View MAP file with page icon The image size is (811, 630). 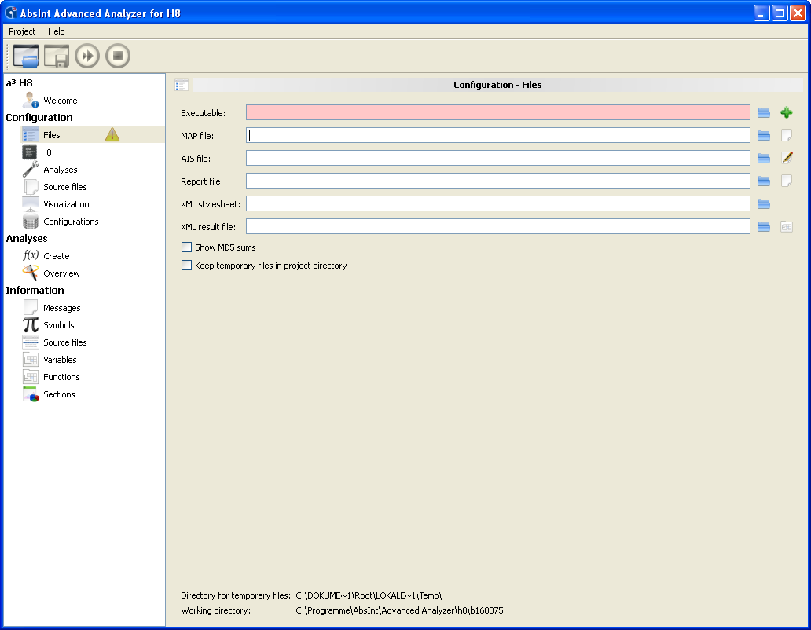(x=787, y=135)
